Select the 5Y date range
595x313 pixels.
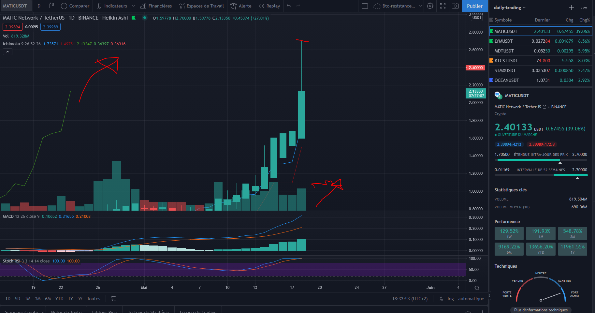(x=80, y=299)
